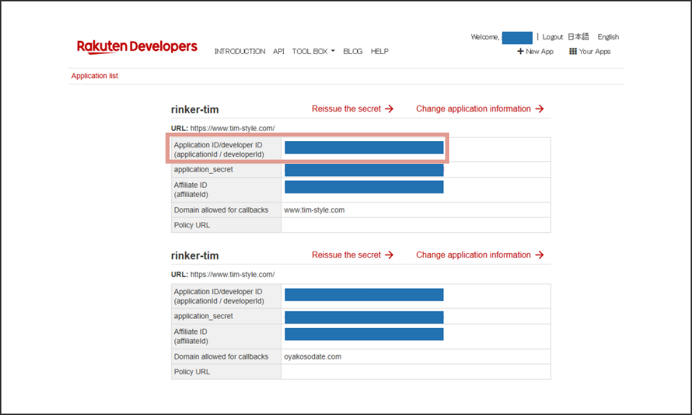Open the Rakuten Developers logo home link
The width and height of the screenshot is (692, 415).
tap(137, 47)
